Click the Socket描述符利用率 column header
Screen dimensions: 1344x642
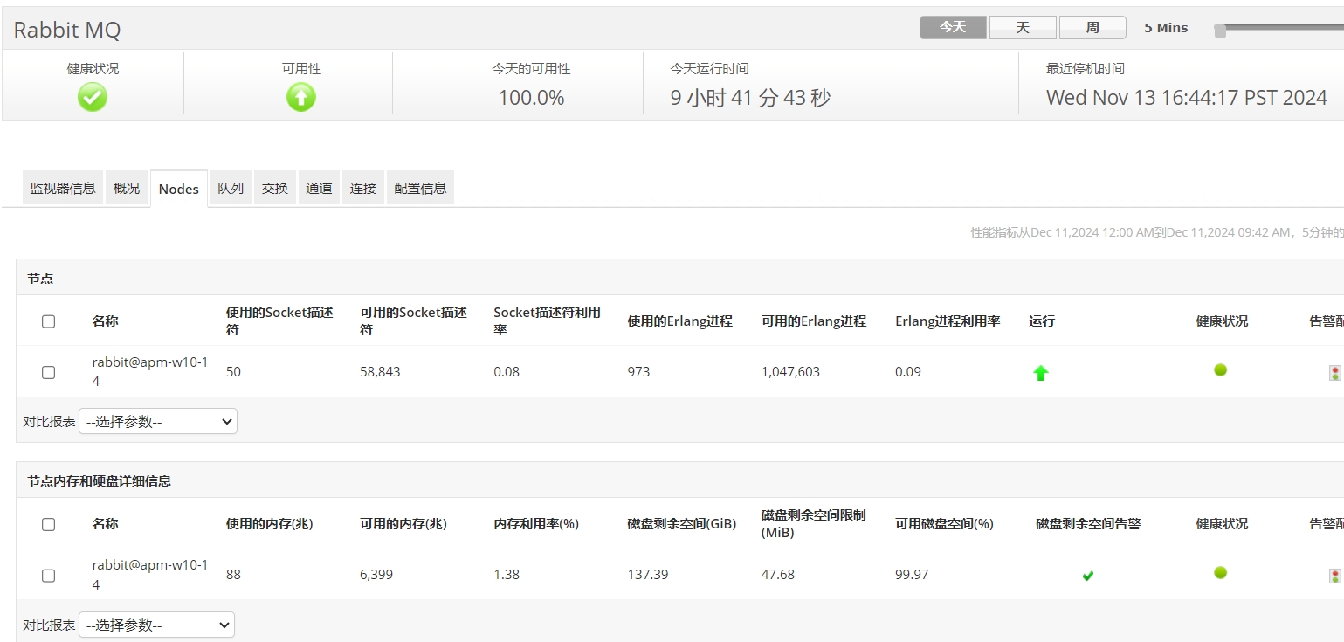click(547, 321)
